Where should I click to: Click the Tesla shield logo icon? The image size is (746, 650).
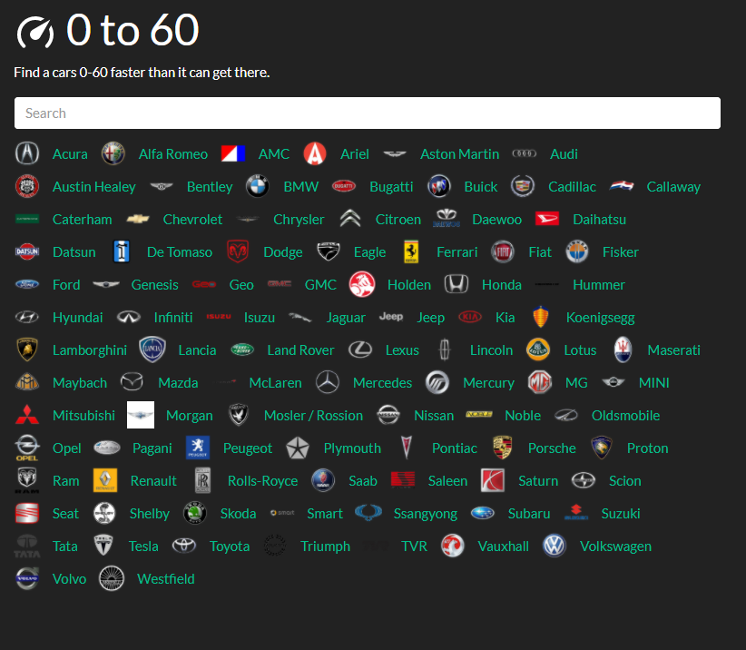click(103, 546)
